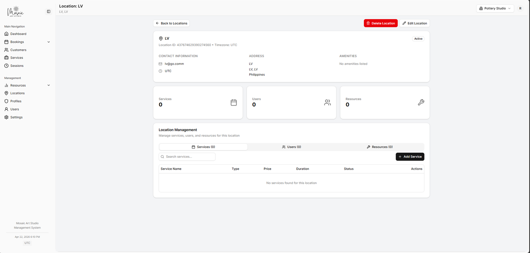Open the Sessions page
Viewport: 530px width, 253px height.
(x=16, y=66)
